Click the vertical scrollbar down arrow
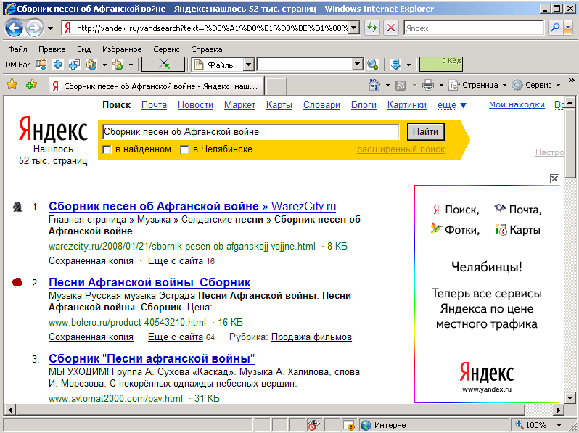 click(570, 398)
